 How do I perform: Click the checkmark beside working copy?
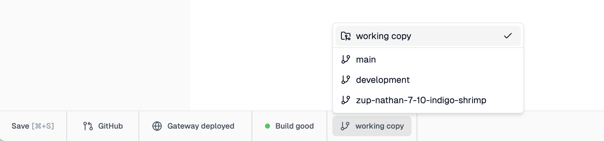[508, 36]
